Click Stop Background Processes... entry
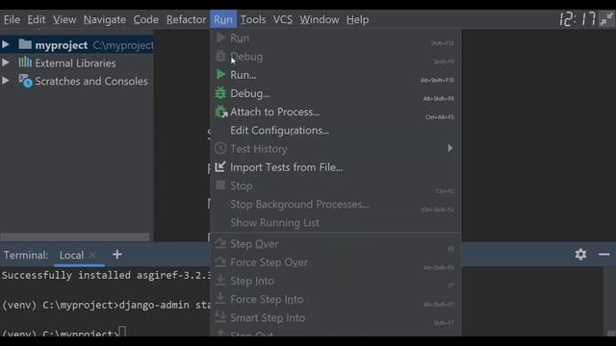 [x=336, y=204]
